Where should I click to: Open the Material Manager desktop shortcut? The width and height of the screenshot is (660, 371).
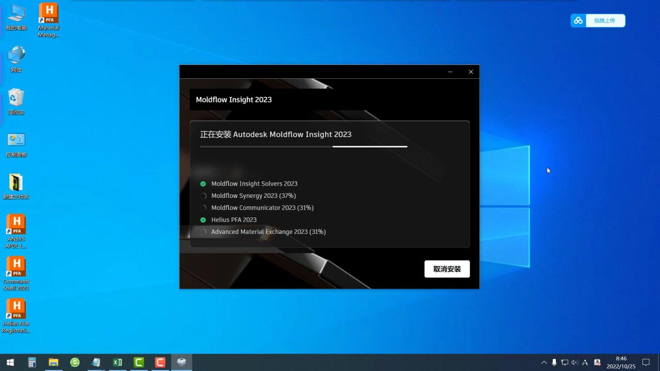[x=48, y=20]
